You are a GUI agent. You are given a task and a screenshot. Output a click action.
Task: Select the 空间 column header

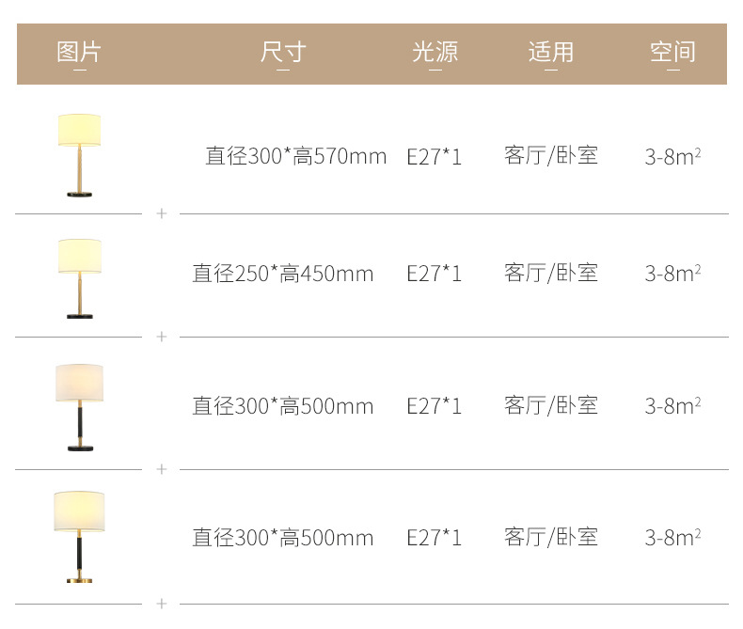(672, 52)
